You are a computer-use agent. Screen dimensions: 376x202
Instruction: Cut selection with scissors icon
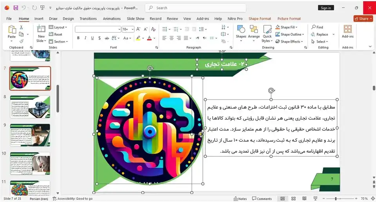click(21, 27)
